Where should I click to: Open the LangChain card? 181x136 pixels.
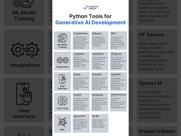tap(81, 61)
